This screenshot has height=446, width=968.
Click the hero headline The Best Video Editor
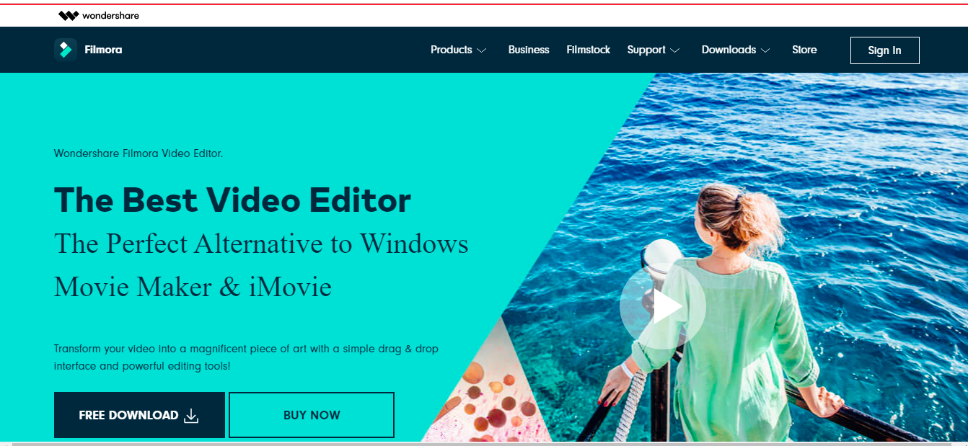(x=232, y=200)
